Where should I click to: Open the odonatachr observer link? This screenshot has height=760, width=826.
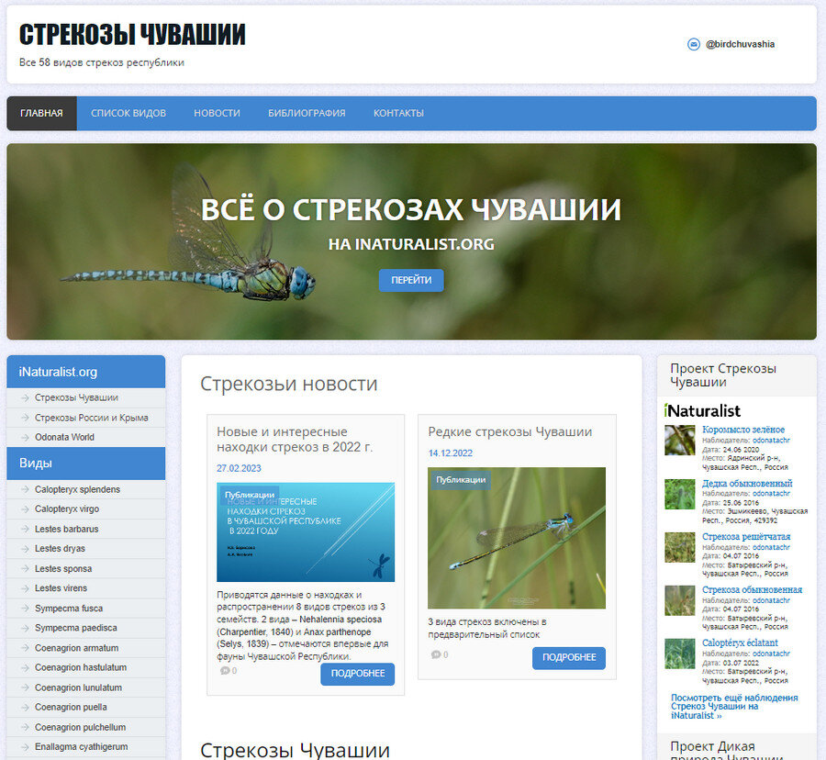click(770, 440)
